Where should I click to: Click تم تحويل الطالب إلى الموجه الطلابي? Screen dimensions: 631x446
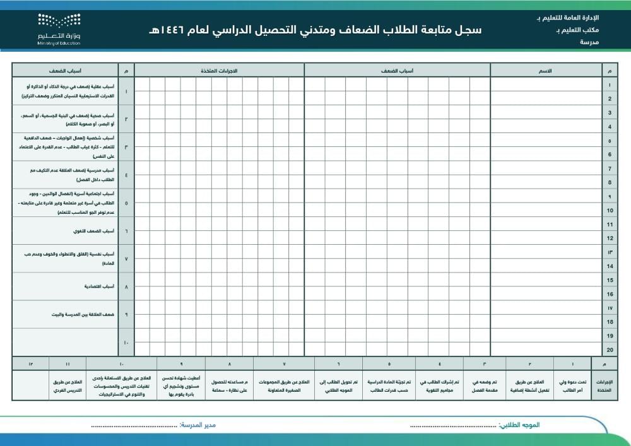(338, 385)
